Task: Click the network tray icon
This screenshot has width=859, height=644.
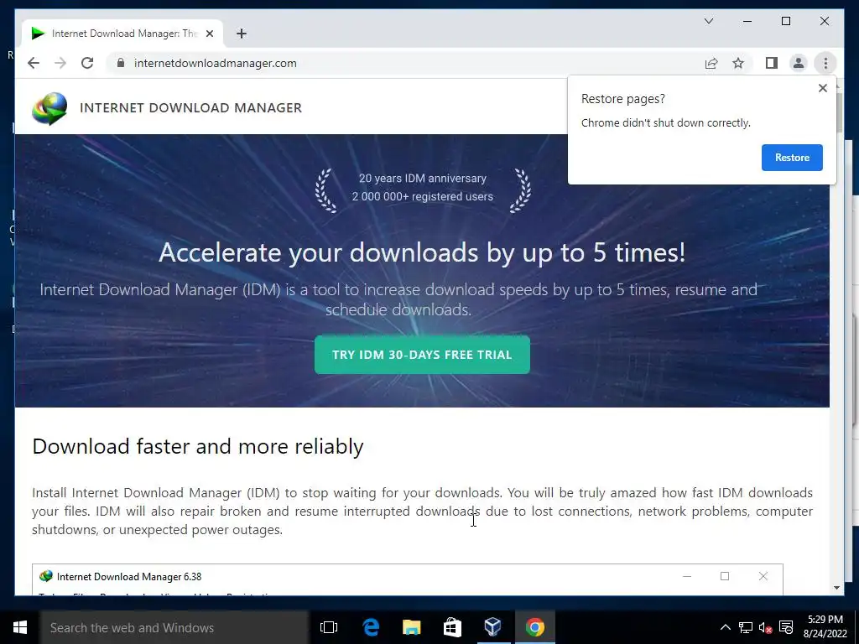Action: pos(745,627)
